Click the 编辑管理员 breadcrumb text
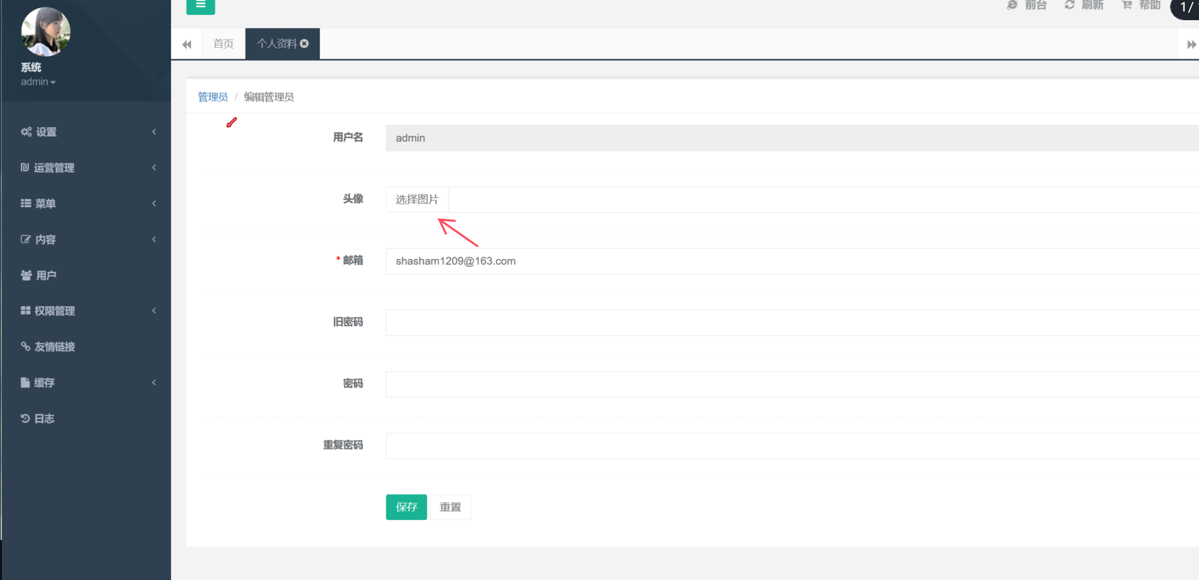Image resolution: width=1199 pixels, height=580 pixels. pyautogui.click(x=269, y=97)
